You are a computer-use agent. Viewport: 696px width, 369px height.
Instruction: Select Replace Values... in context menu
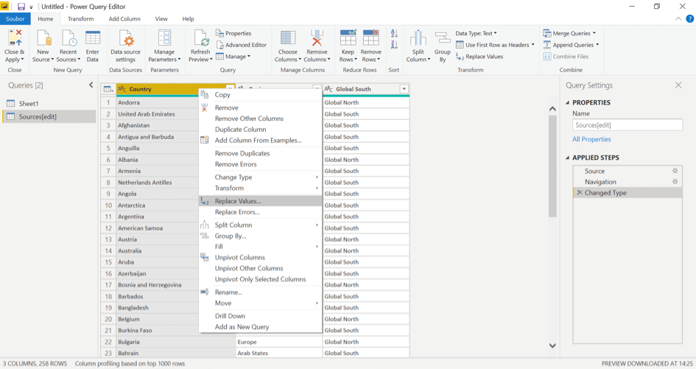tap(260, 201)
